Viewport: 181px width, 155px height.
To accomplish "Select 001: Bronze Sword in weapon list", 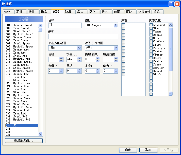I will pos(22,25).
